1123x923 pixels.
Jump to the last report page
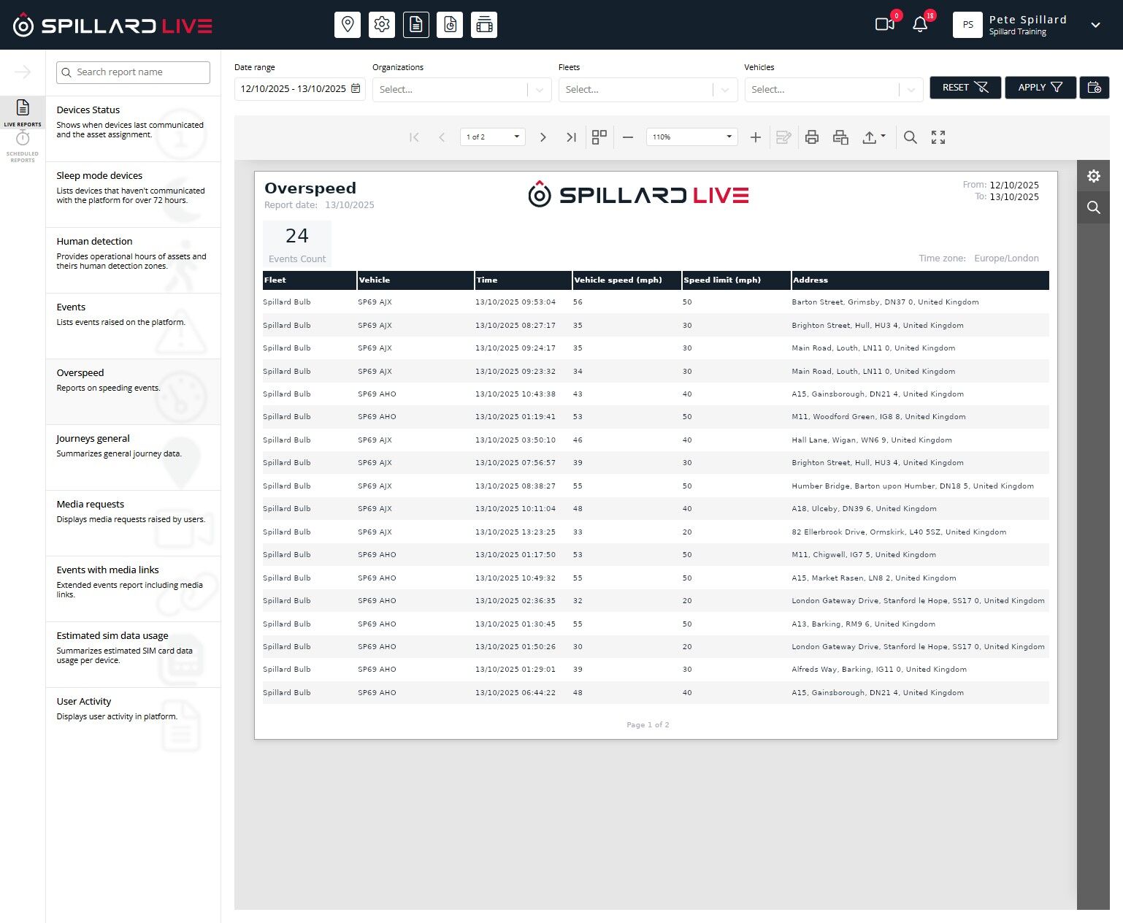[x=571, y=137]
